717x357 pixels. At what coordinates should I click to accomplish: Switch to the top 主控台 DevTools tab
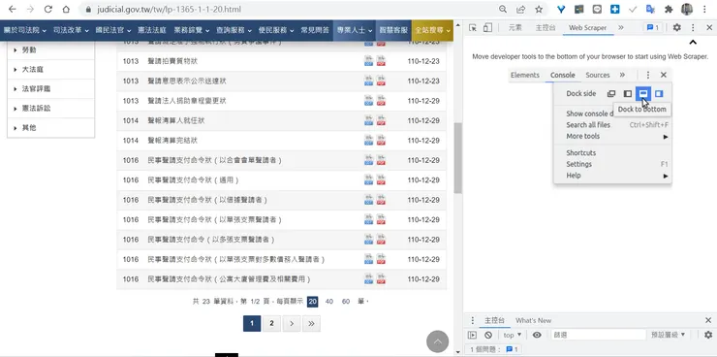pyautogui.click(x=546, y=28)
